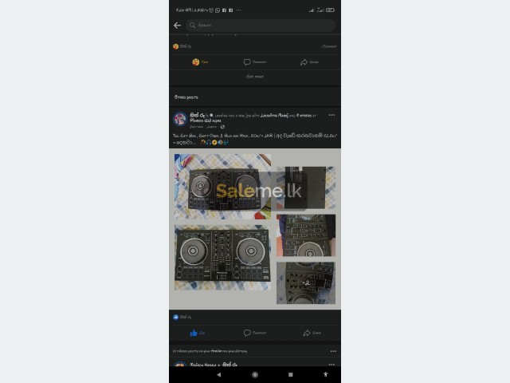
Task: Open top-right photo of controller rear
Action: [306, 188]
